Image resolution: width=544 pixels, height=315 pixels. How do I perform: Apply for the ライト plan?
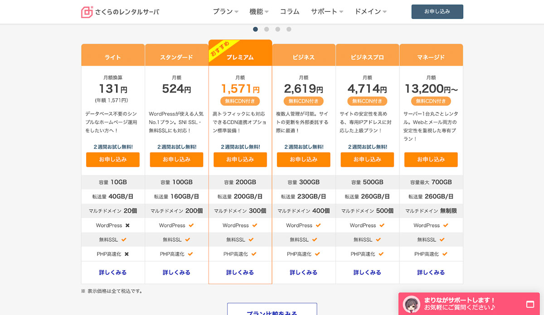[113, 160]
